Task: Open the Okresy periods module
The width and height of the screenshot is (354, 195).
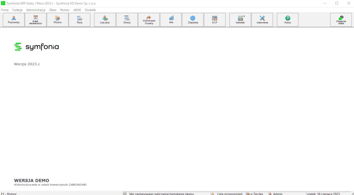Action: [127, 20]
